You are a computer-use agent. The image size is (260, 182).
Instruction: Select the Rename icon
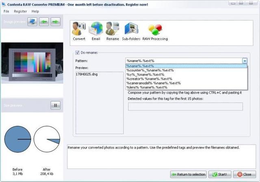pyautogui.click(x=113, y=31)
